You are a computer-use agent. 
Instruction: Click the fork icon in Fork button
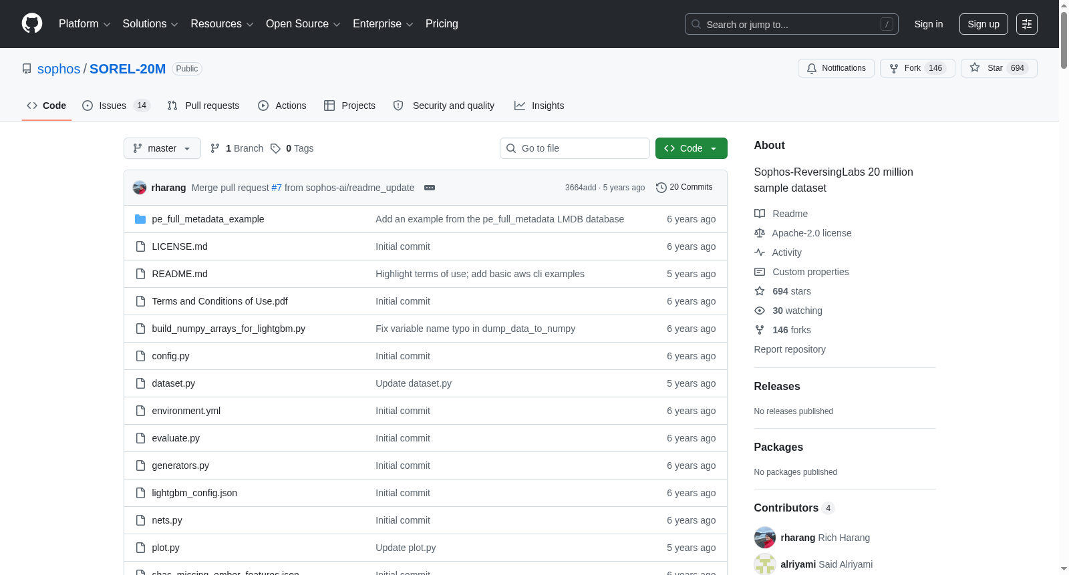pyautogui.click(x=894, y=68)
